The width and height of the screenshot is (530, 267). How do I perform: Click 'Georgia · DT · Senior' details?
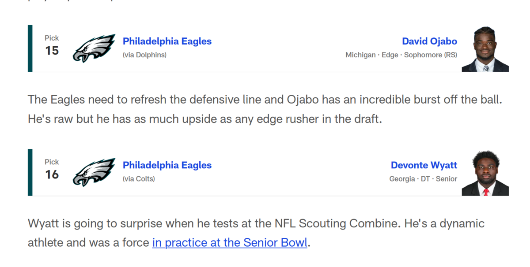(423, 179)
